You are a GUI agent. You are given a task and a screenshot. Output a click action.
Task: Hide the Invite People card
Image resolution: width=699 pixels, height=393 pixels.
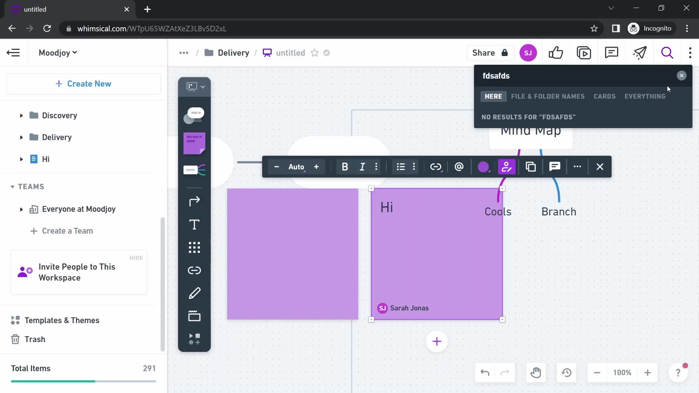pyautogui.click(x=136, y=258)
